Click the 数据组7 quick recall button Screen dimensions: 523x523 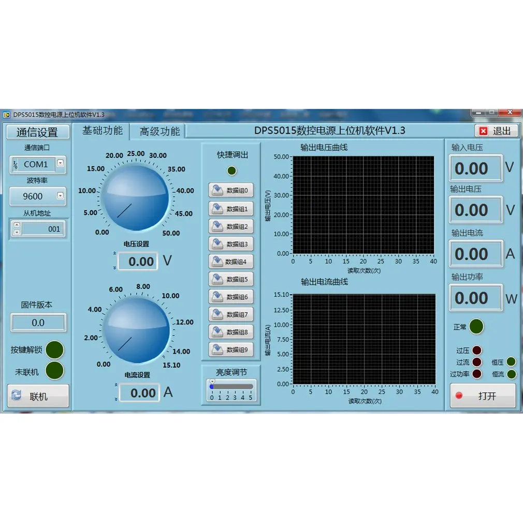click(x=231, y=314)
